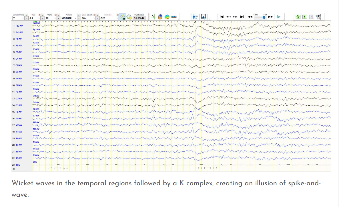Select channel 4 FZ-AV label
This screenshot has width=363, height=207.
pos(19,45)
